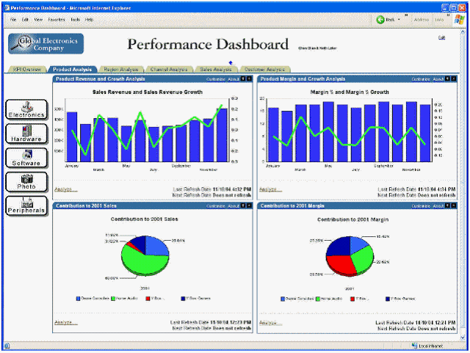Open the Peripherals icon button
Image resolution: width=470 pixels, height=353 pixels.
coord(26,205)
